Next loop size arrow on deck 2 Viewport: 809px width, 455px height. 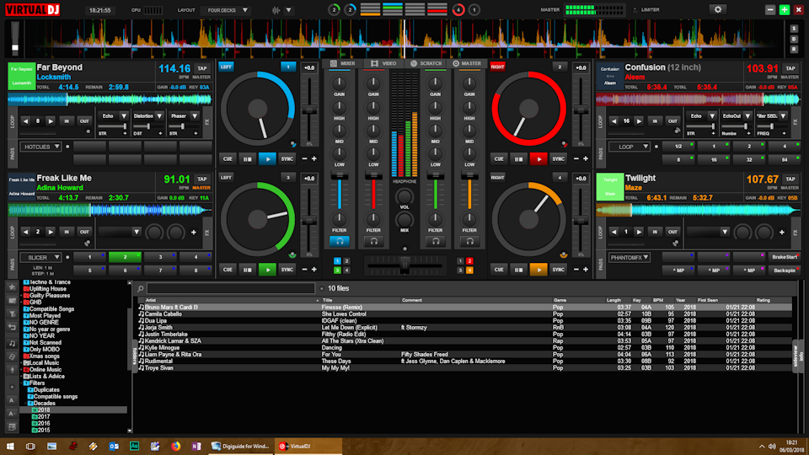[x=639, y=121]
